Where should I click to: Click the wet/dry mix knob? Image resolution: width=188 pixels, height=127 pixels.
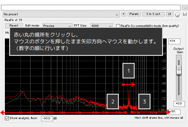178,14
